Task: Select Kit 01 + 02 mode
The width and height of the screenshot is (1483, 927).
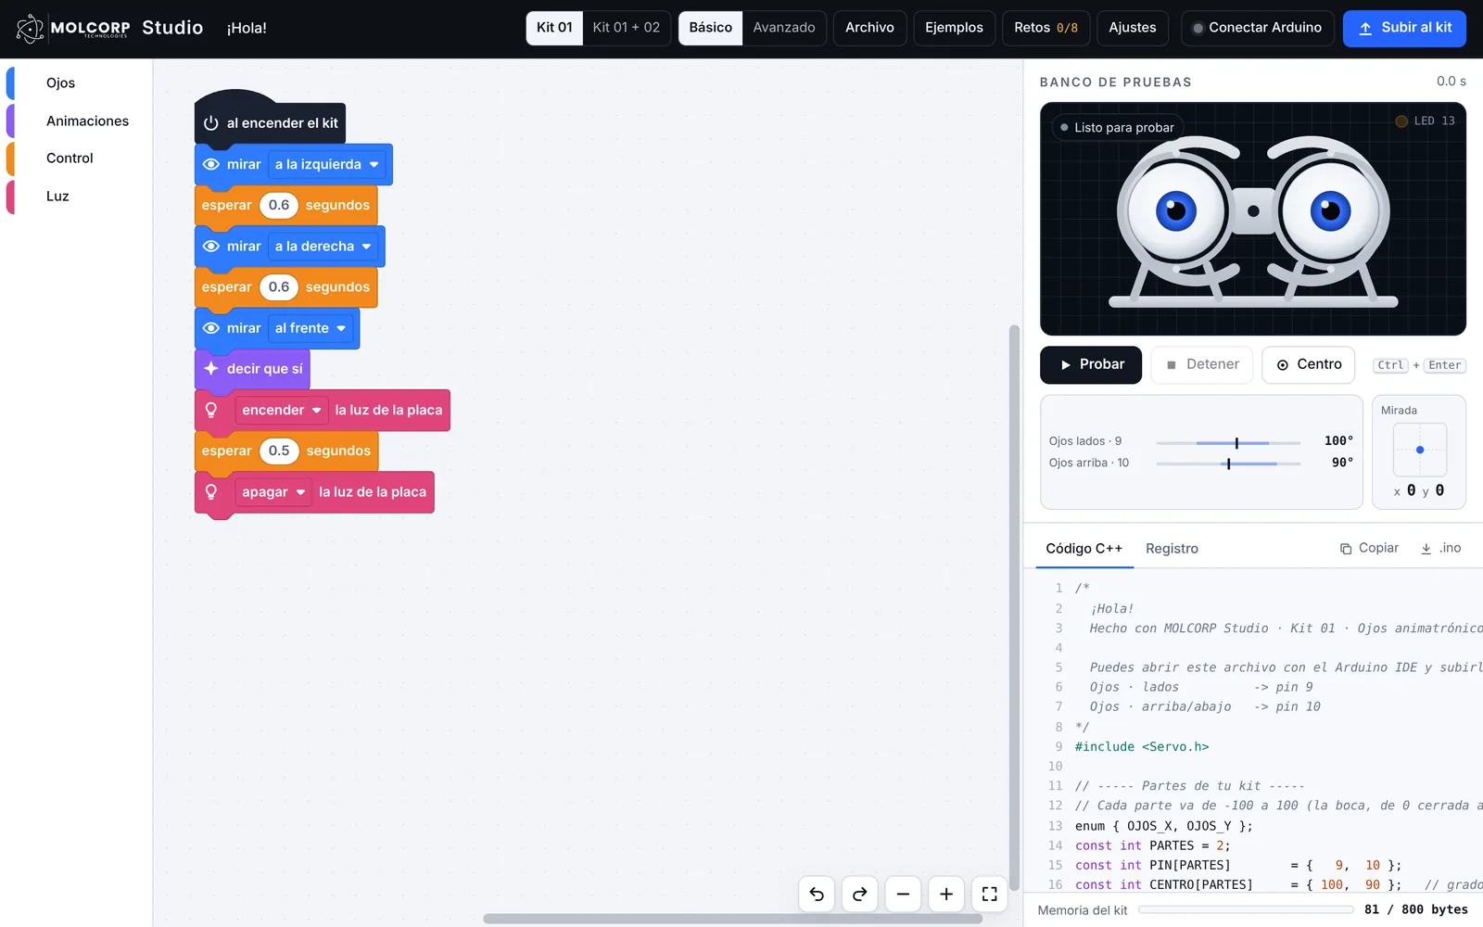Action: (627, 28)
